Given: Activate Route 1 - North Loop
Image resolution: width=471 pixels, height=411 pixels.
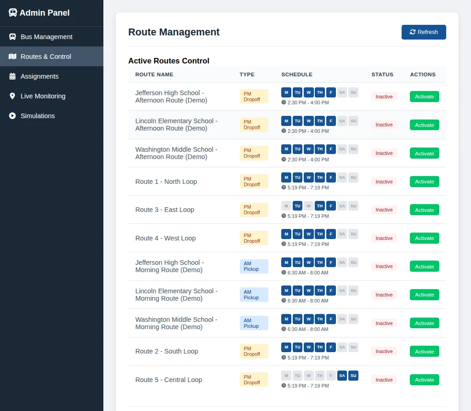Looking at the screenshot, I should (424, 181).
